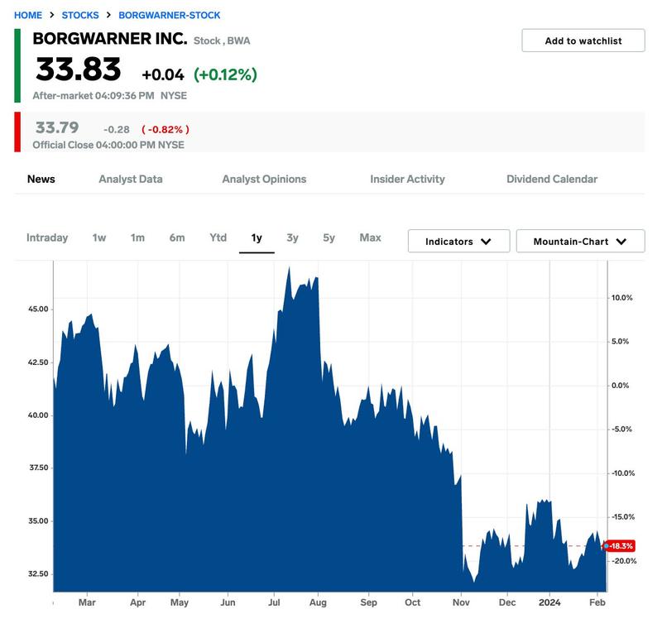Click the Feb label on the time axis
Viewport: 662px width, 619px height.
tap(597, 602)
